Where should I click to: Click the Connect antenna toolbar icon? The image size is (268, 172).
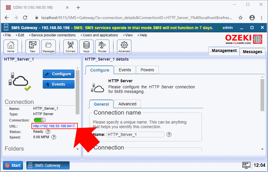tap(70, 47)
